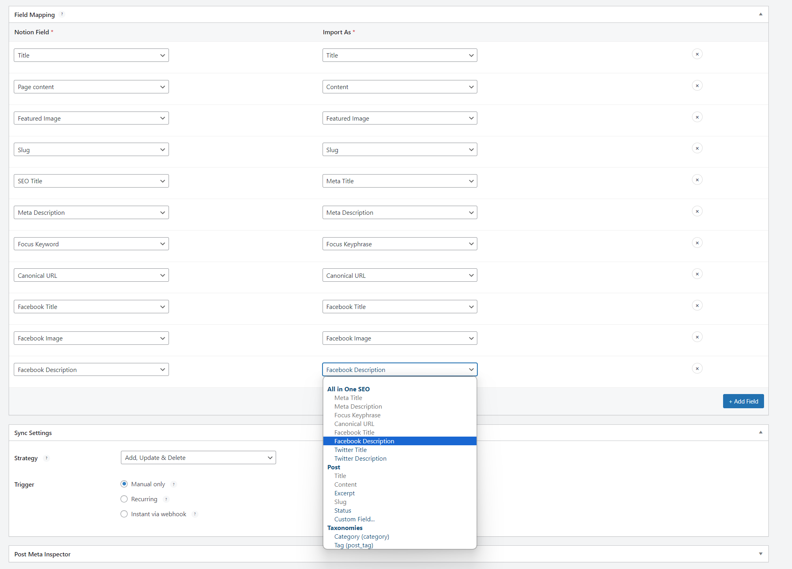Click the Strategy help icon

click(46, 458)
